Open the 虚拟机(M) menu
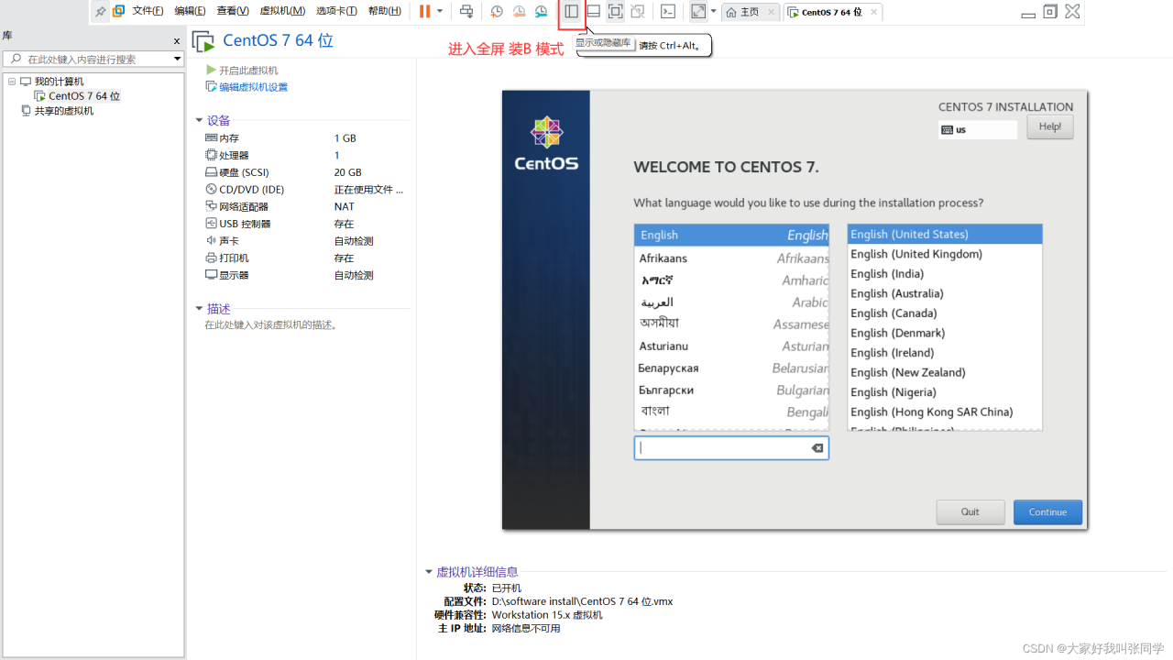Viewport: 1173px width, 660px height. pyautogui.click(x=282, y=11)
